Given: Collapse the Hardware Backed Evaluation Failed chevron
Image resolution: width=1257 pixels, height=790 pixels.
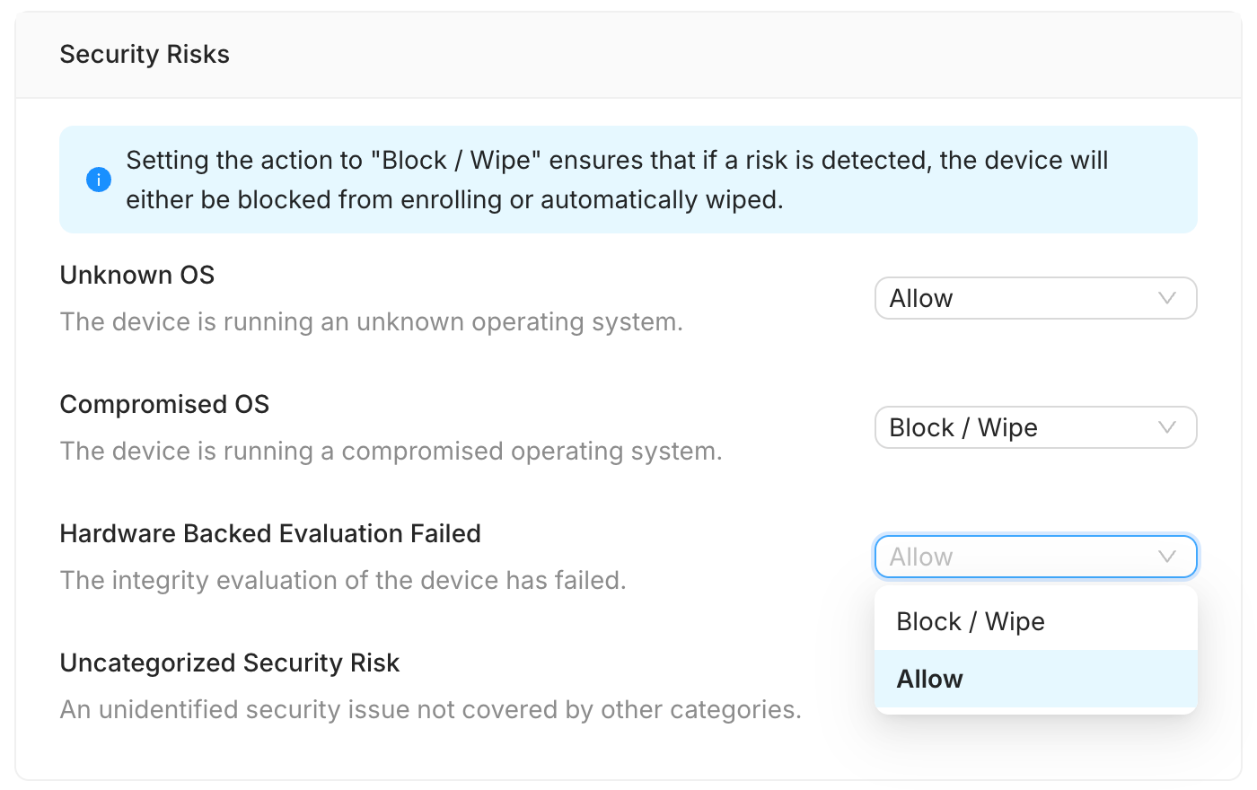Looking at the screenshot, I should [x=1166, y=557].
